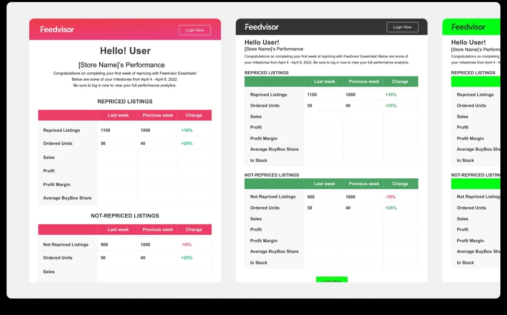Image resolution: width=507 pixels, height=315 pixels.
Task: Click the 1100 value in the pink template
Action: click(x=105, y=130)
